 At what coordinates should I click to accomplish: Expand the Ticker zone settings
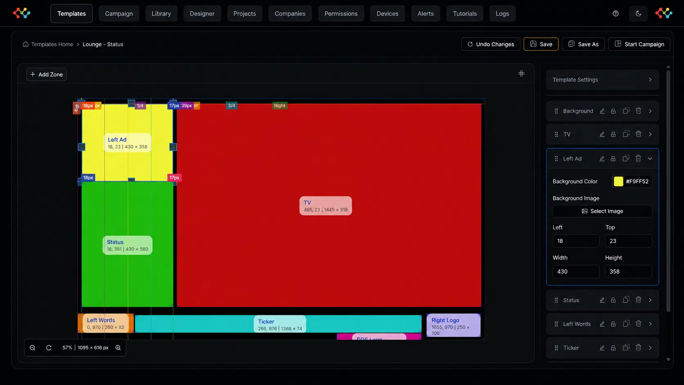coord(650,348)
